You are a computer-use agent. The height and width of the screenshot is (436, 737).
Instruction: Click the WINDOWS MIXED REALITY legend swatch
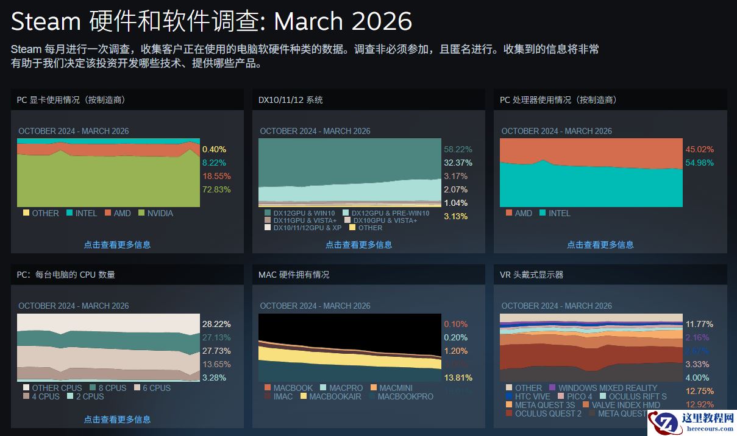[x=552, y=388]
